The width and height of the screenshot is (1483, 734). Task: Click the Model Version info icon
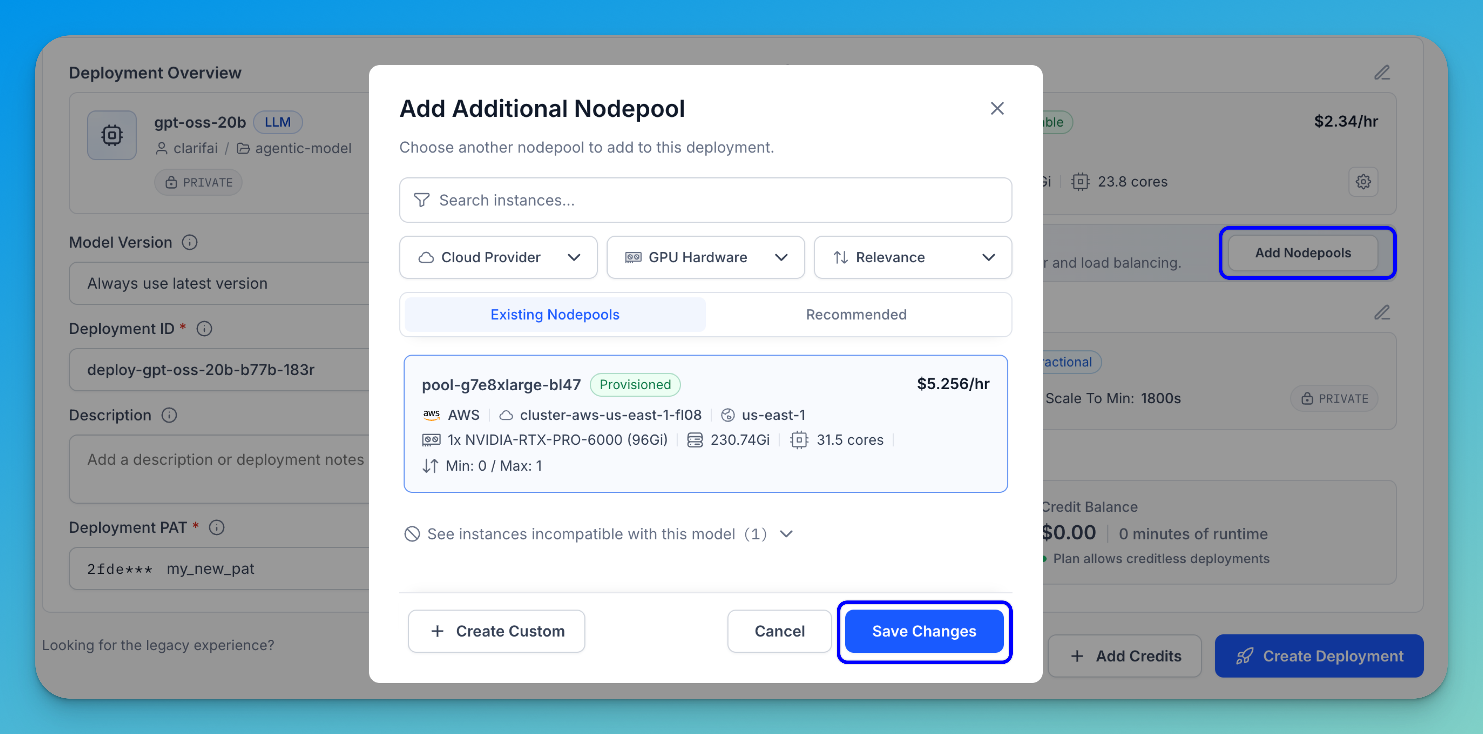[190, 242]
